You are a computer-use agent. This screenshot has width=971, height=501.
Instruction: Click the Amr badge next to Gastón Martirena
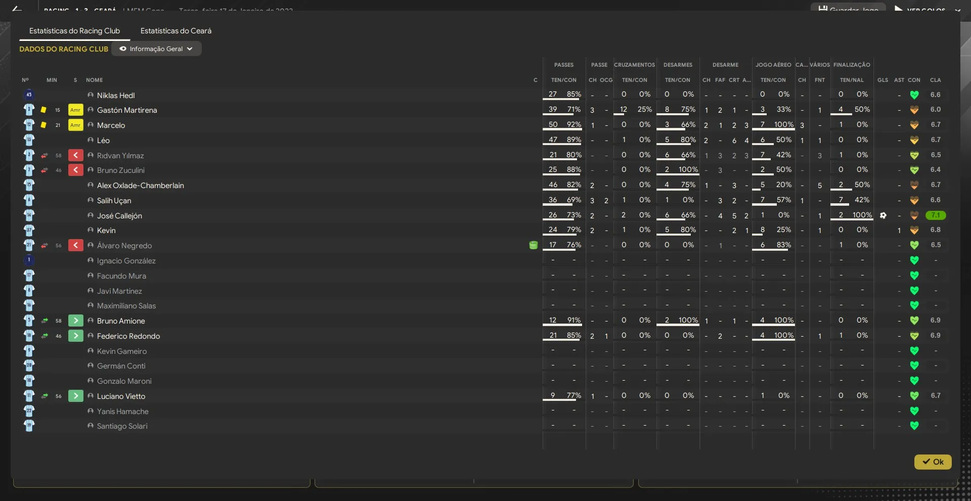pyautogui.click(x=75, y=110)
